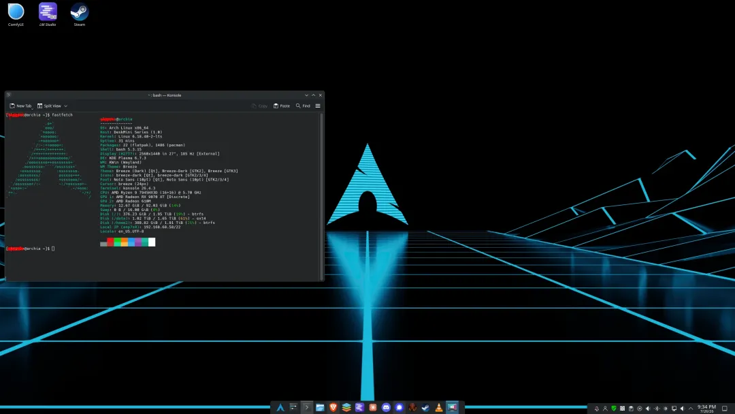This screenshot has width=735, height=414.
Task: Open the clipboard tray icon
Action: 631,409
